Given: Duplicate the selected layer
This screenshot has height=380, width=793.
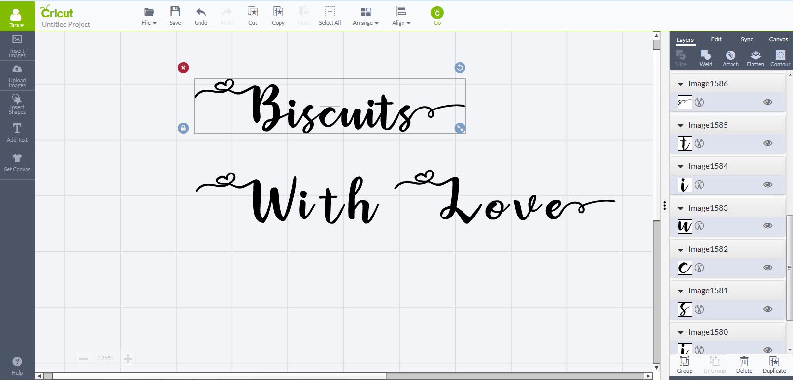Looking at the screenshot, I should (x=774, y=365).
